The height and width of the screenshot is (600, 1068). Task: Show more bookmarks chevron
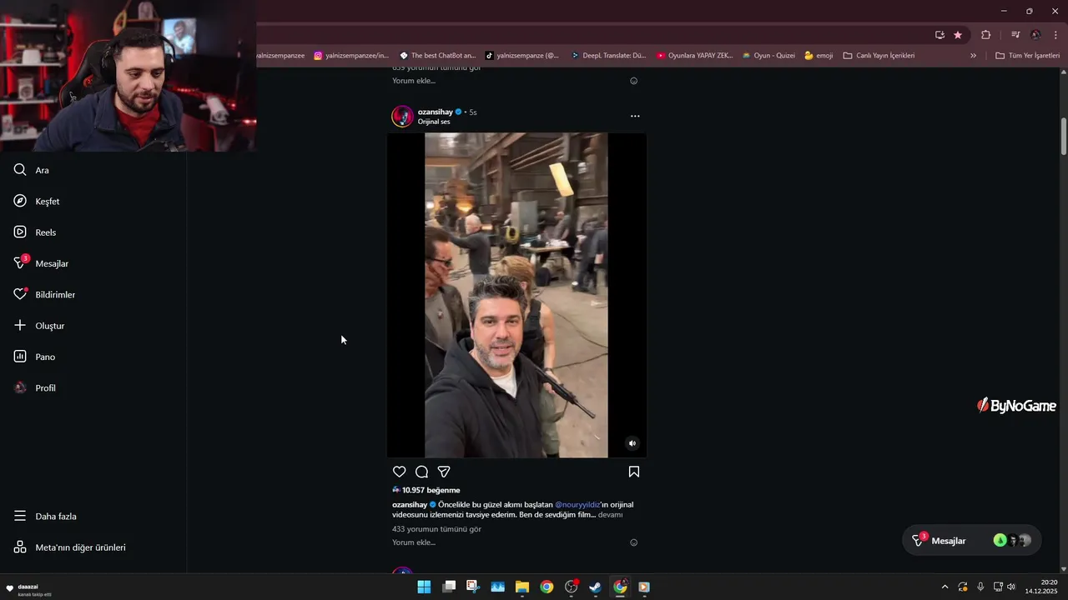coord(973,56)
